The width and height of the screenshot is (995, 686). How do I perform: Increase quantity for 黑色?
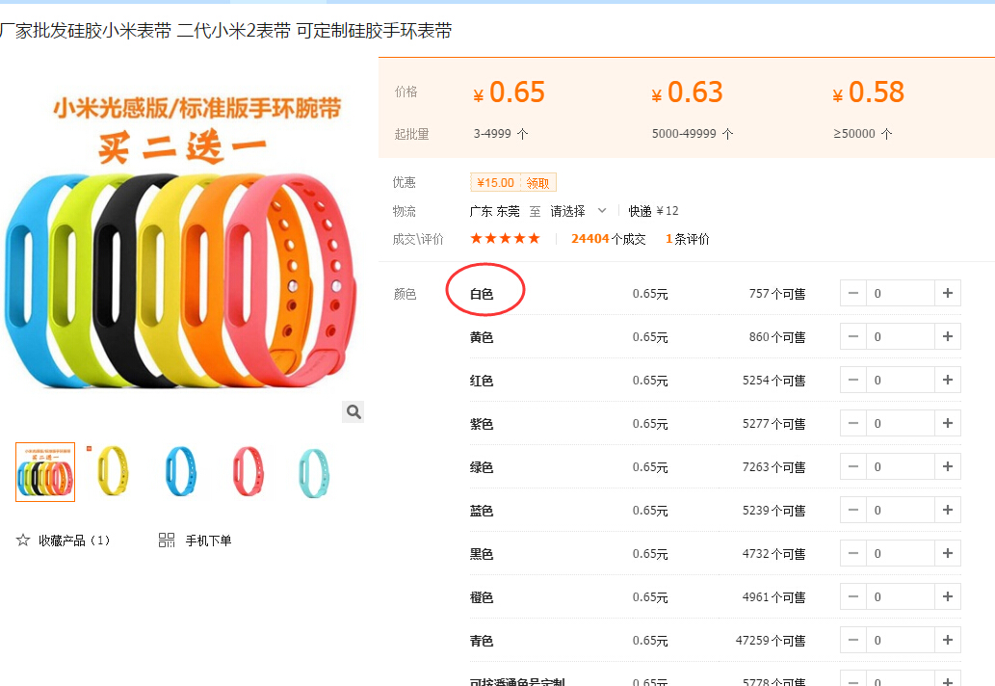point(948,553)
